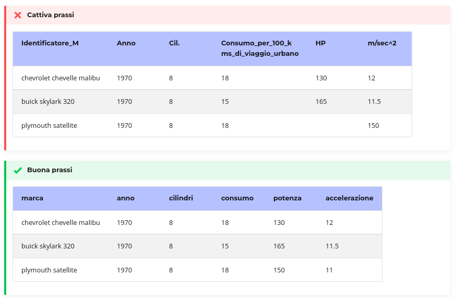Click the accelerazione column header
456x298 pixels.
coord(349,198)
